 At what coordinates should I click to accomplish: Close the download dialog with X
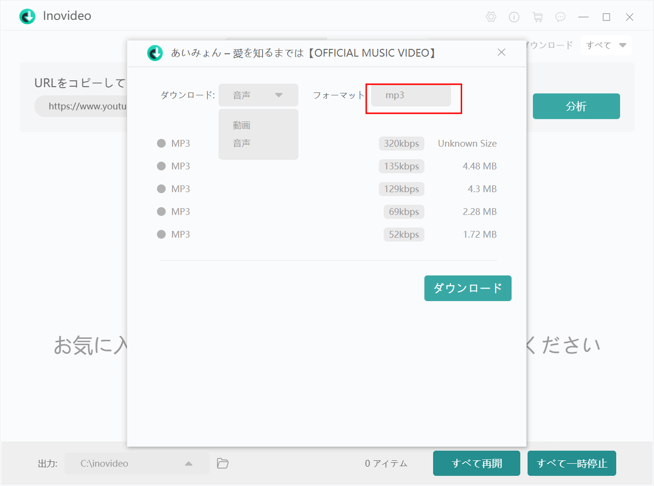pyautogui.click(x=501, y=52)
